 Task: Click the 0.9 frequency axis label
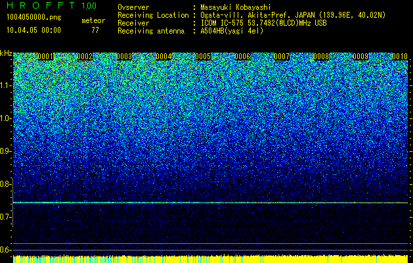(6, 151)
